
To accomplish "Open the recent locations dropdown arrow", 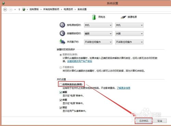I will coord(15,10).
